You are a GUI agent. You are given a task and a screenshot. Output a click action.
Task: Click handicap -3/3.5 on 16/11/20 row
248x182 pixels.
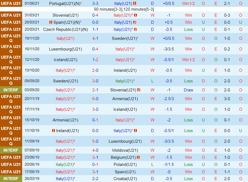click(x=169, y=49)
